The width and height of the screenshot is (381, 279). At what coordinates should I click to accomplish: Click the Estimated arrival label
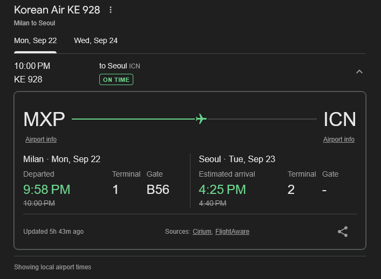pyautogui.click(x=227, y=174)
